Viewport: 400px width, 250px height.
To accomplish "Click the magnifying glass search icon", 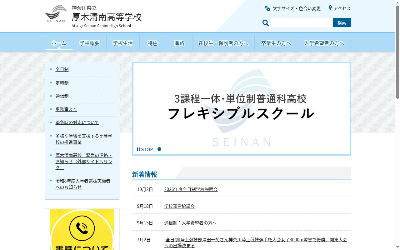I will [266, 23].
